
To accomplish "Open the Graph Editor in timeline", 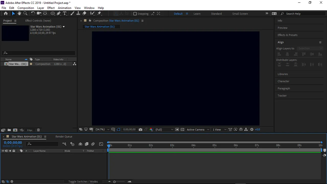I will click(x=101, y=144).
